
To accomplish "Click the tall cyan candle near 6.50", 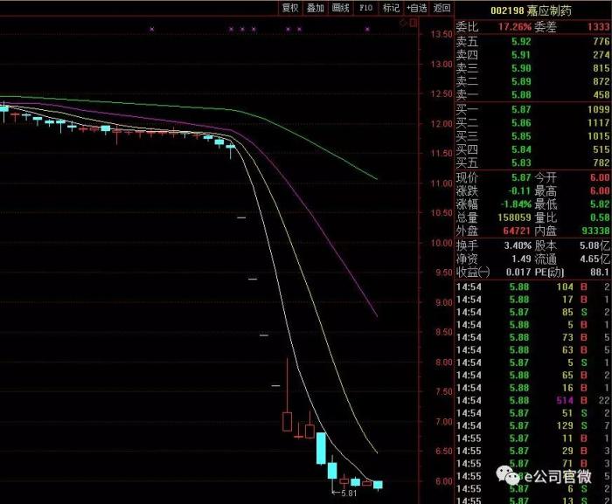I will [x=321, y=448].
